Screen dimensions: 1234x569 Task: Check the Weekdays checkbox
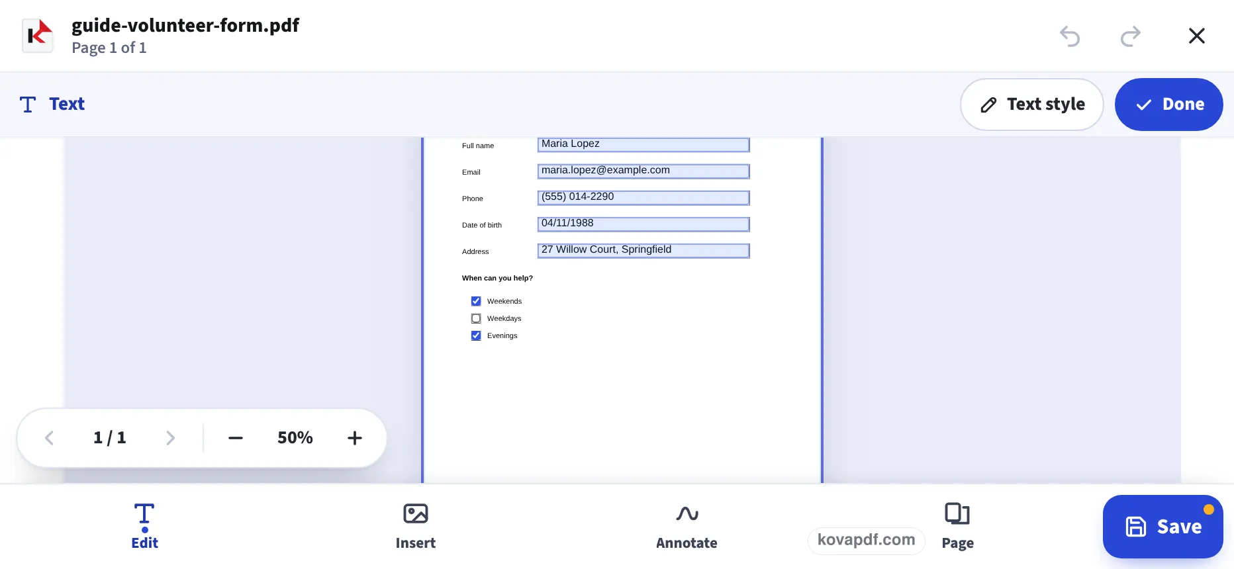pyautogui.click(x=476, y=318)
